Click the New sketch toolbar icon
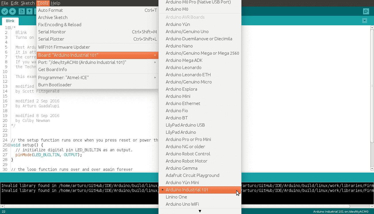Viewport: 374px width, 214px height. 22,11
